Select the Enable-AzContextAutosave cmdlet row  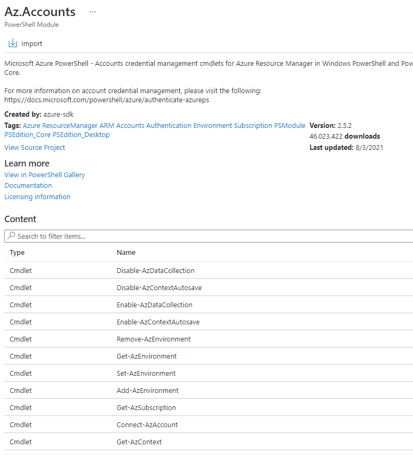coord(158,322)
